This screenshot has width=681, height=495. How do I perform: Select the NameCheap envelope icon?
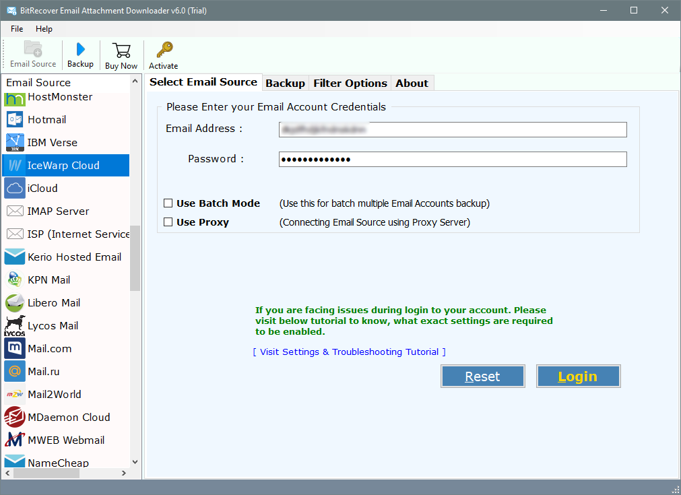pos(15,461)
